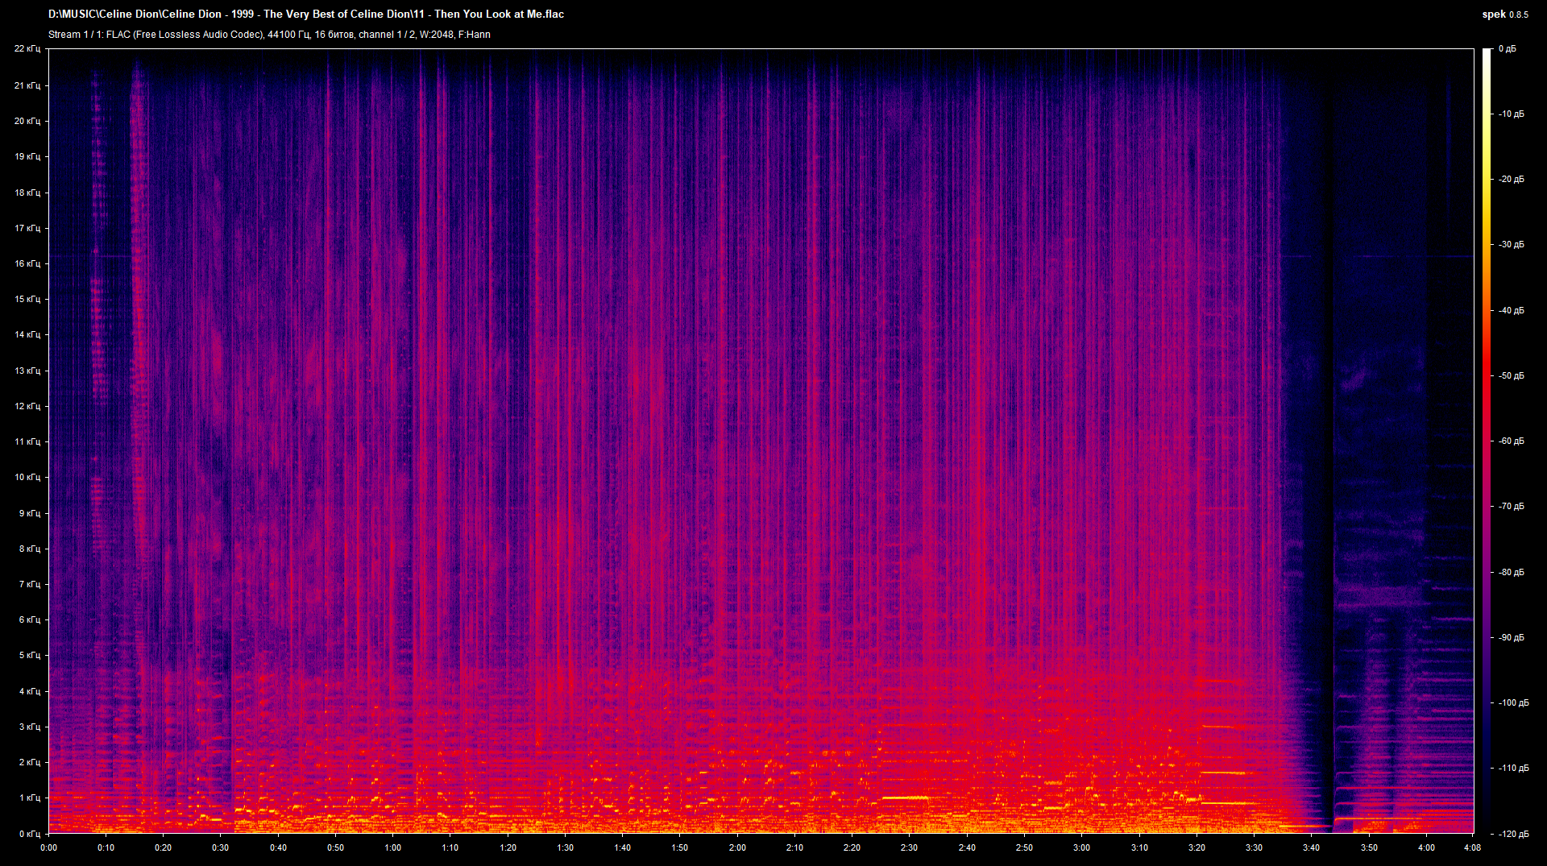Click the 0:00 start time label
The height and width of the screenshot is (866, 1547).
pos(48,847)
